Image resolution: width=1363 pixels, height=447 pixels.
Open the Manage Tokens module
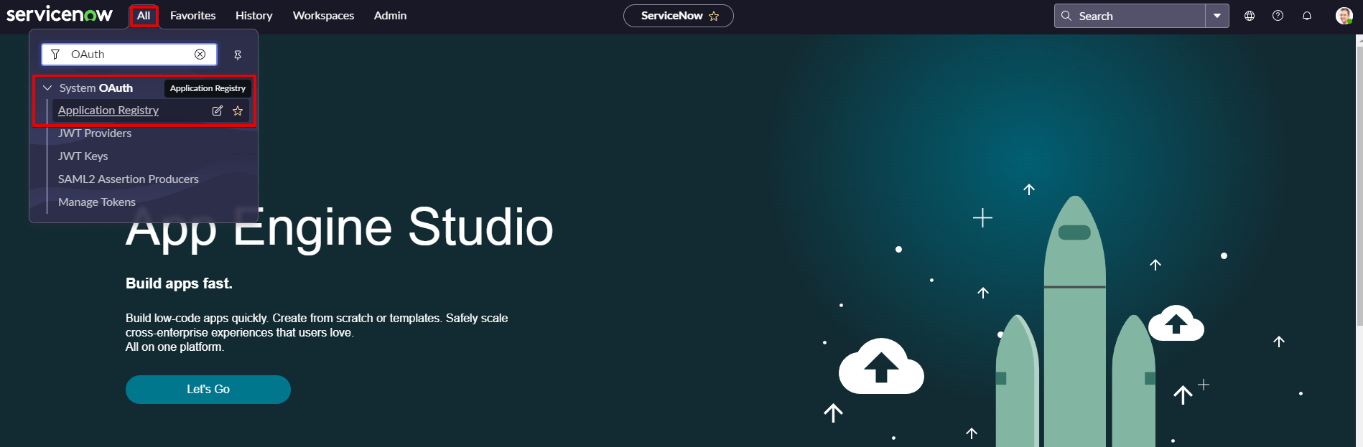(97, 202)
